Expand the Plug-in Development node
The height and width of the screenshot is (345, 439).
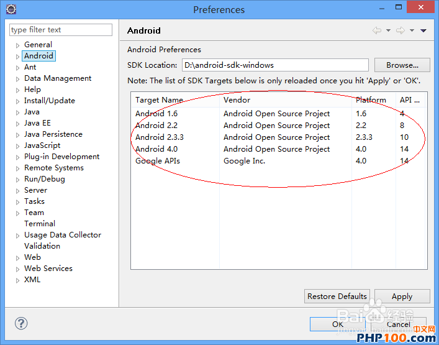[x=17, y=157]
